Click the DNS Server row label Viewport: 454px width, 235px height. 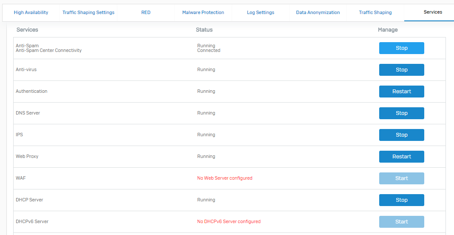pyautogui.click(x=28, y=113)
